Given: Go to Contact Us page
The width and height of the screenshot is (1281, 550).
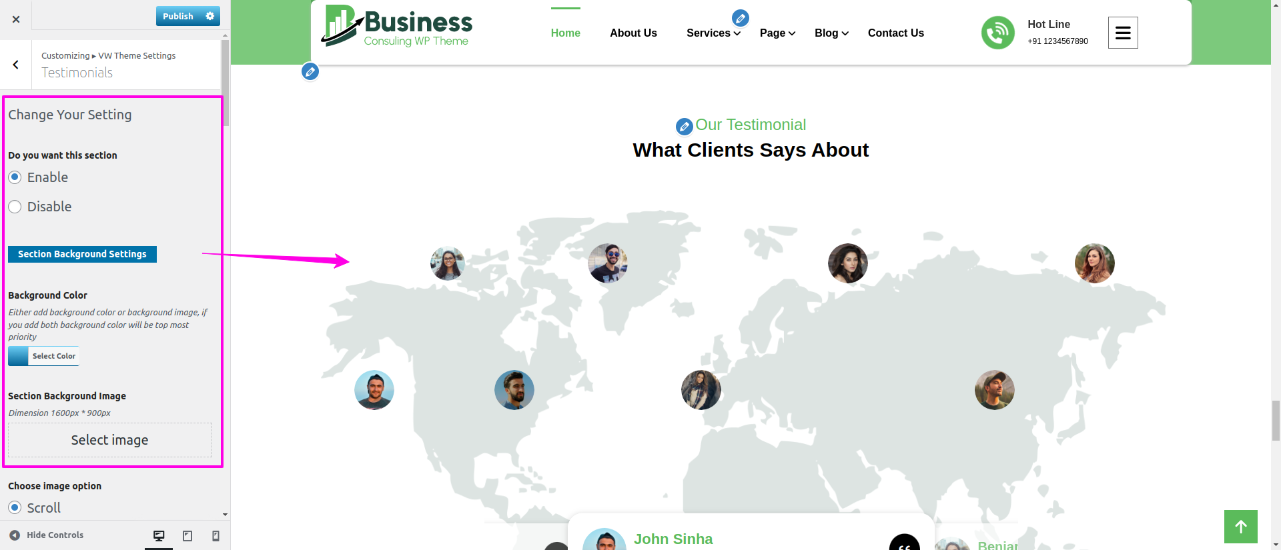Looking at the screenshot, I should click(895, 33).
